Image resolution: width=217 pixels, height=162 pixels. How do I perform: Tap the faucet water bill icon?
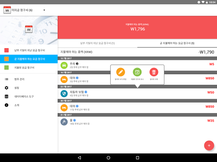tap(64, 122)
